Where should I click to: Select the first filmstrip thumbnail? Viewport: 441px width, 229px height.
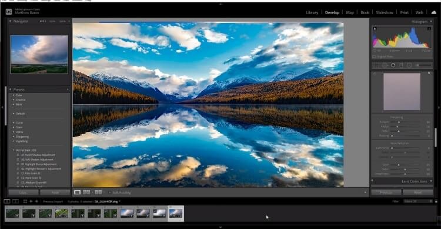point(12,213)
